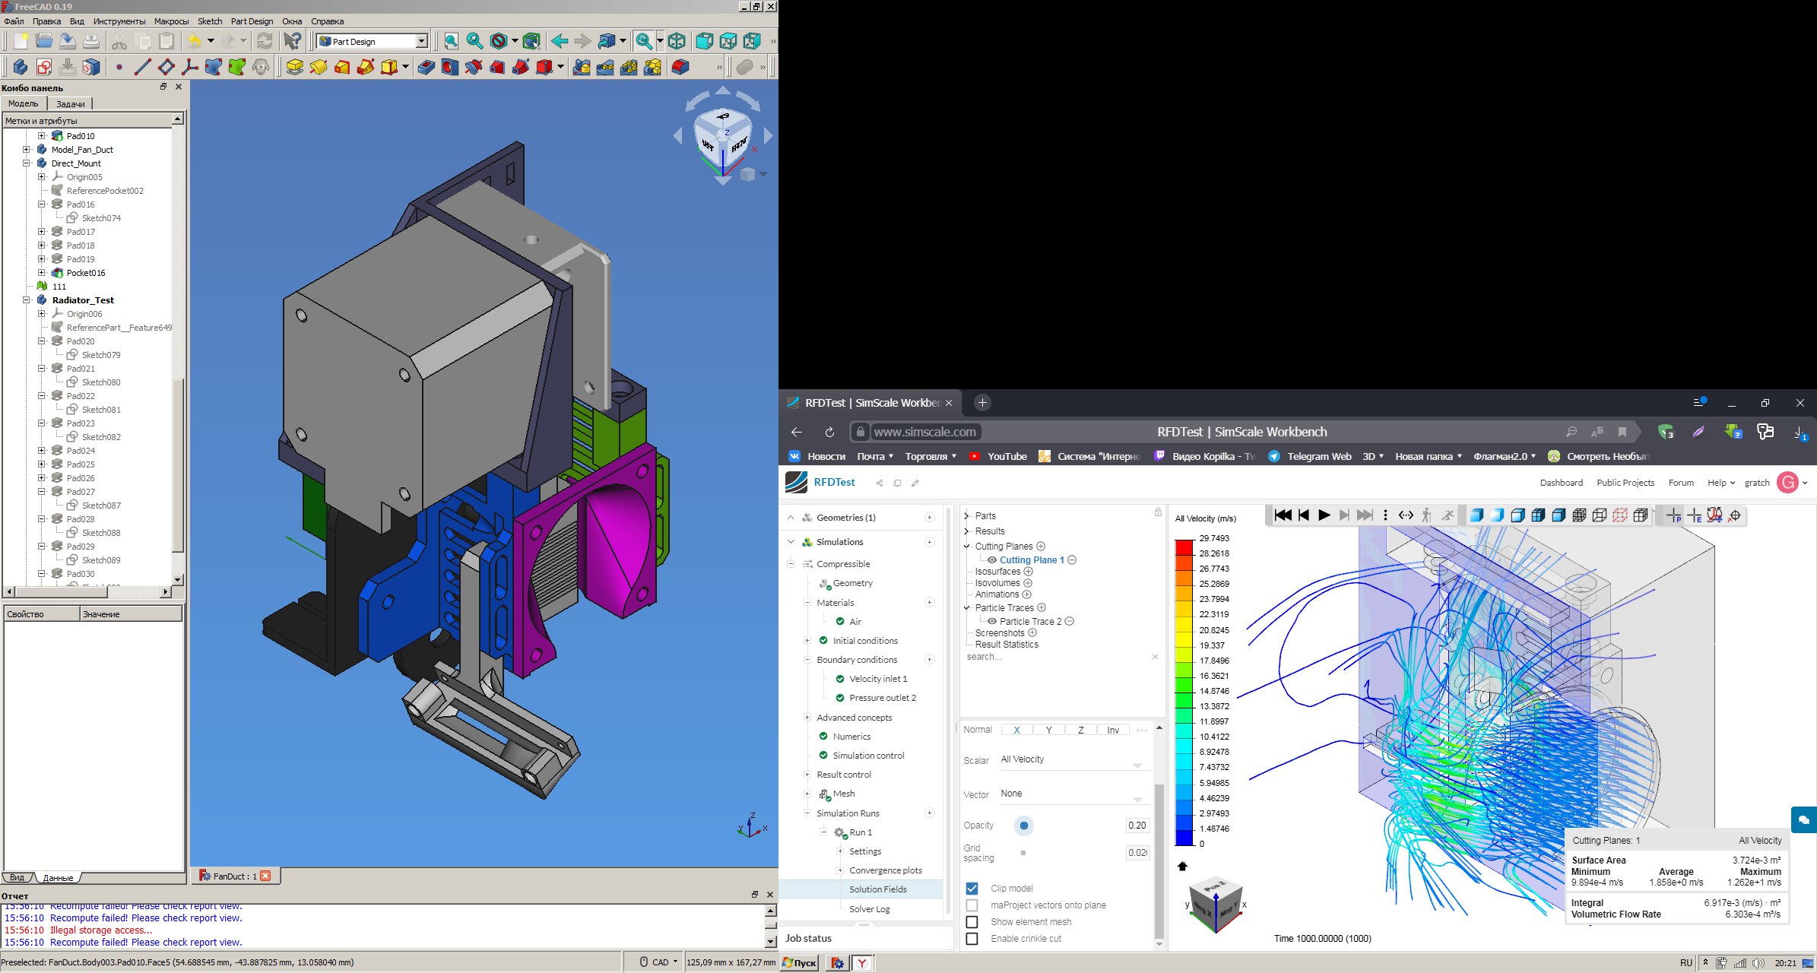The height and width of the screenshot is (973, 1817).
Task: Click the browser downloads arrow icon
Action: point(1800,432)
